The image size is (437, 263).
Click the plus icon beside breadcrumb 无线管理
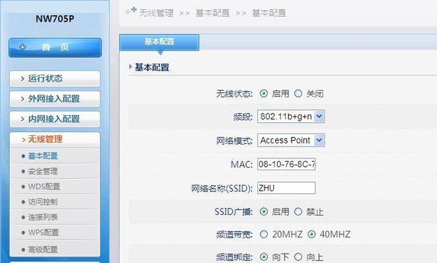coord(131,11)
